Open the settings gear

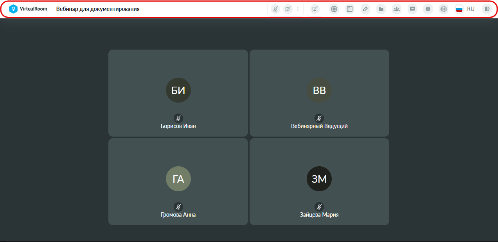coord(444,9)
